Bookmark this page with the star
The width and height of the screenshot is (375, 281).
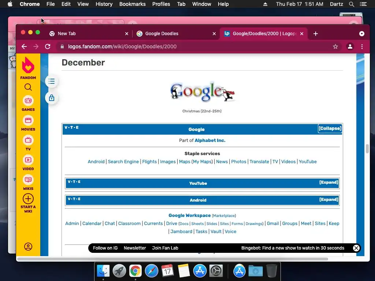tap(335, 46)
